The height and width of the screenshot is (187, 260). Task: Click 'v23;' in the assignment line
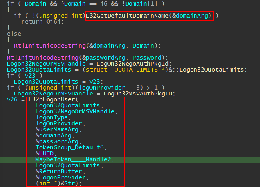pyautogui.click(x=96, y=82)
